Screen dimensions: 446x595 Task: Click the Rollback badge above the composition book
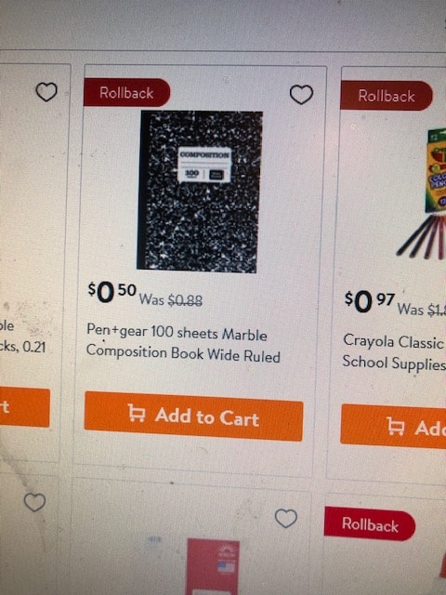coord(126,92)
